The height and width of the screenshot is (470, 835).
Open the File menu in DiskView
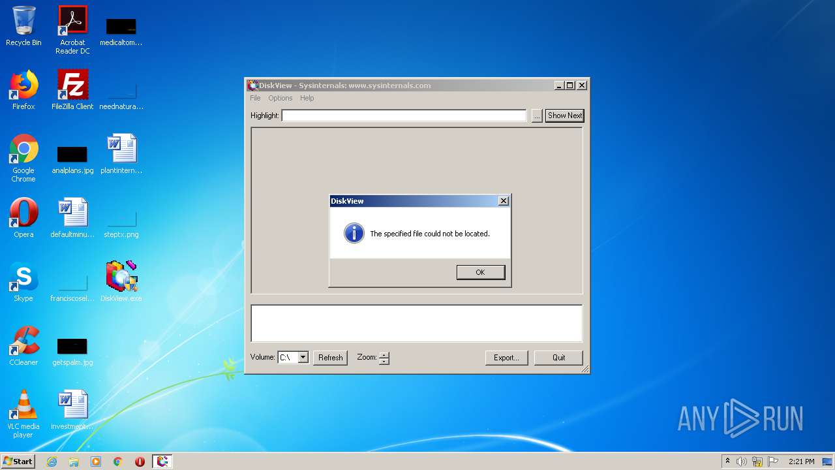click(x=255, y=98)
